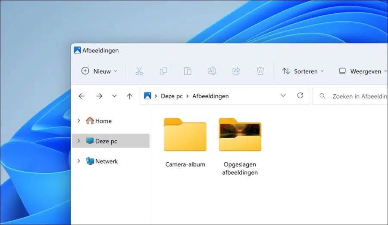
Task: Click the Paste clipboard icon
Action: 188,71
